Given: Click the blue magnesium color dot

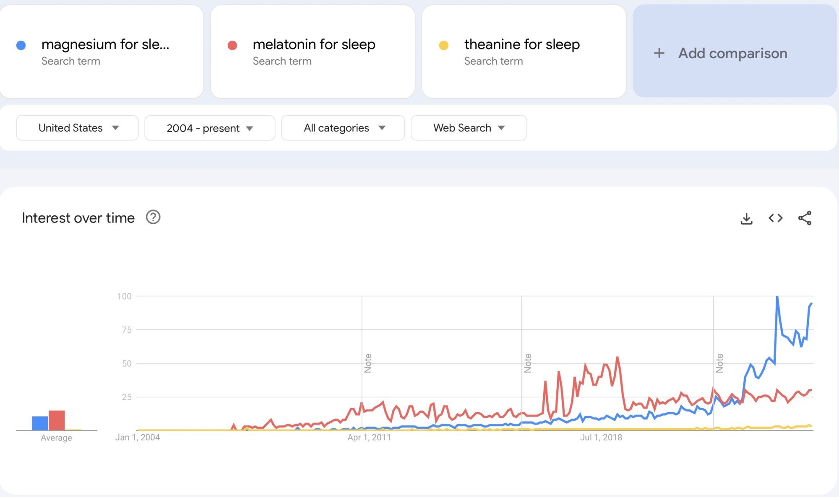Looking at the screenshot, I should tap(21, 45).
